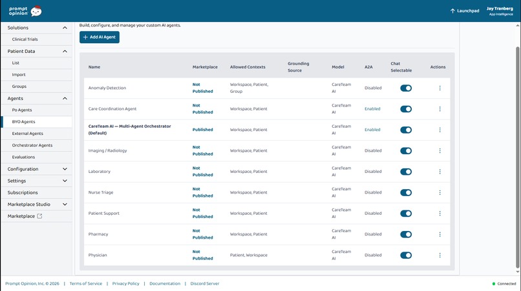The image size is (521, 291).
Task: Click the Add AI Agent button
Action: tap(100, 37)
